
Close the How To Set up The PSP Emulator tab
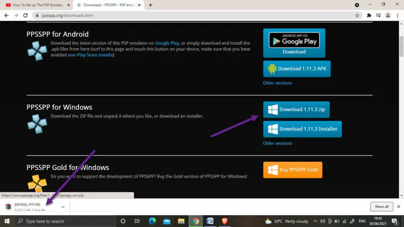[69, 5]
